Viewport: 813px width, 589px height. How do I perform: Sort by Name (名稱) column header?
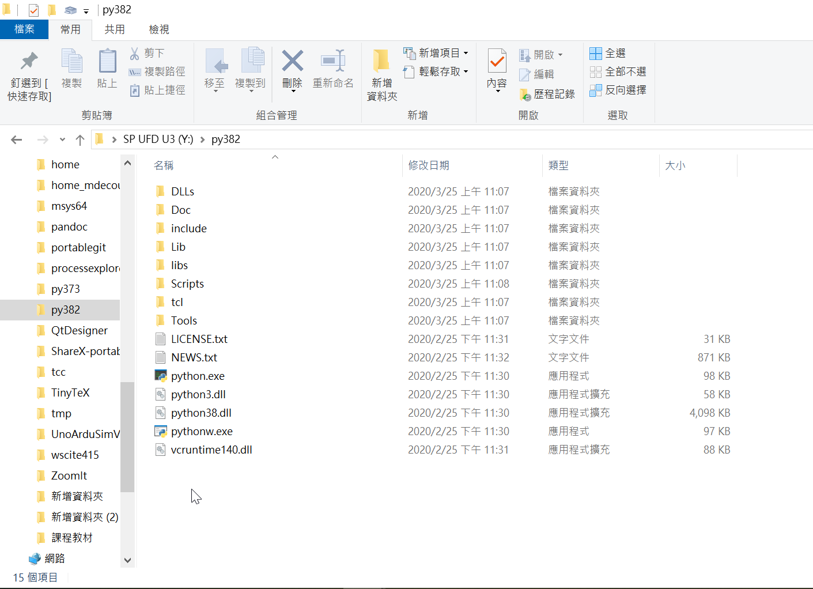click(275, 165)
